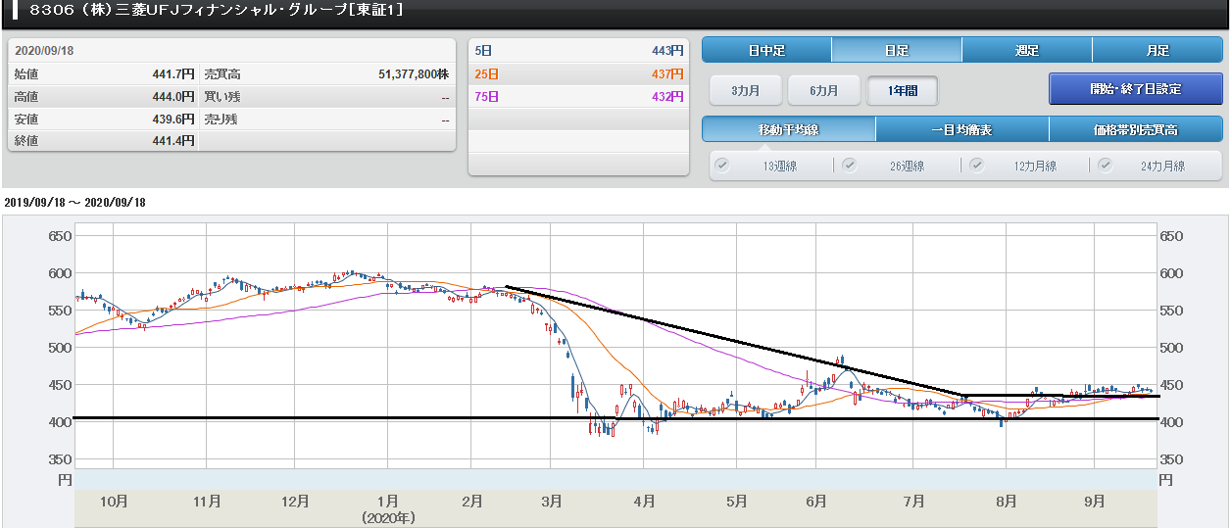Click the 始値 441.7円 value
This screenshot has width=1231, height=528.
(173, 73)
